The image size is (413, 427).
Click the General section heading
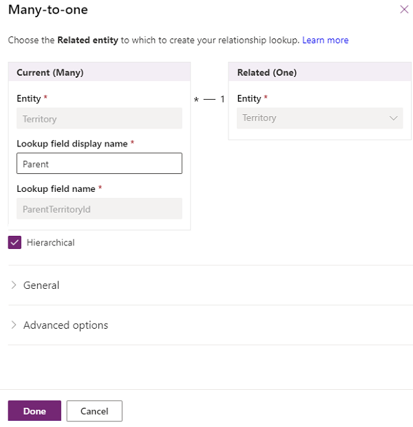(41, 285)
